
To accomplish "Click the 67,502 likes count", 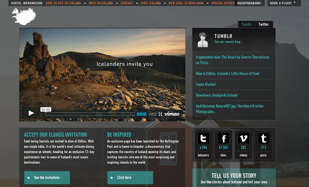I will coord(223,147).
